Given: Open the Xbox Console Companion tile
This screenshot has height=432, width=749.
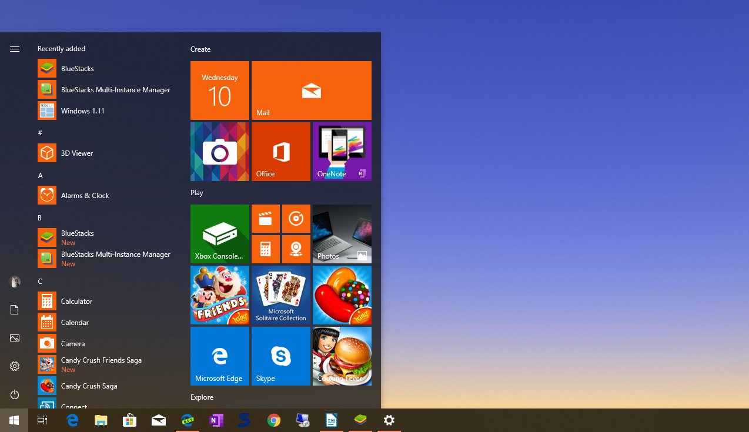Looking at the screenshot, I should [x=220, y=234].
